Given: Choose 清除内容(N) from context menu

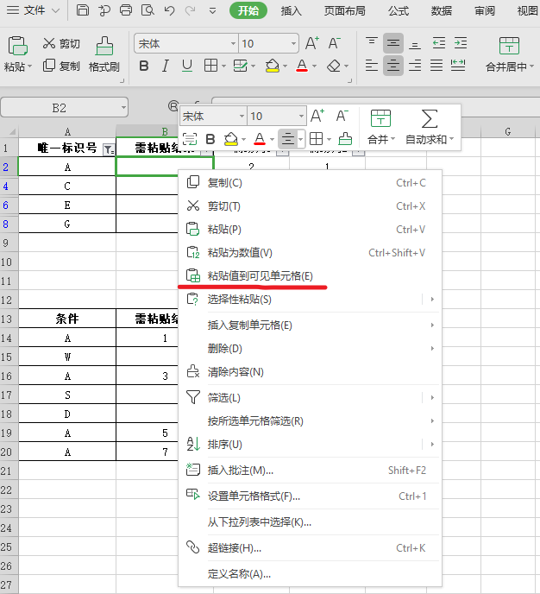Looking at the screenshot, I should point(310,372).
